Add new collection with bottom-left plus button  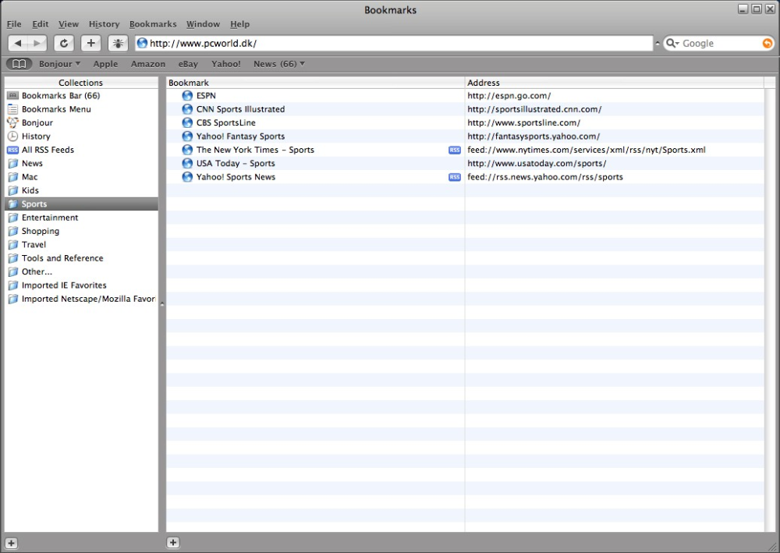pyautogui.click(x=12, y=543)
